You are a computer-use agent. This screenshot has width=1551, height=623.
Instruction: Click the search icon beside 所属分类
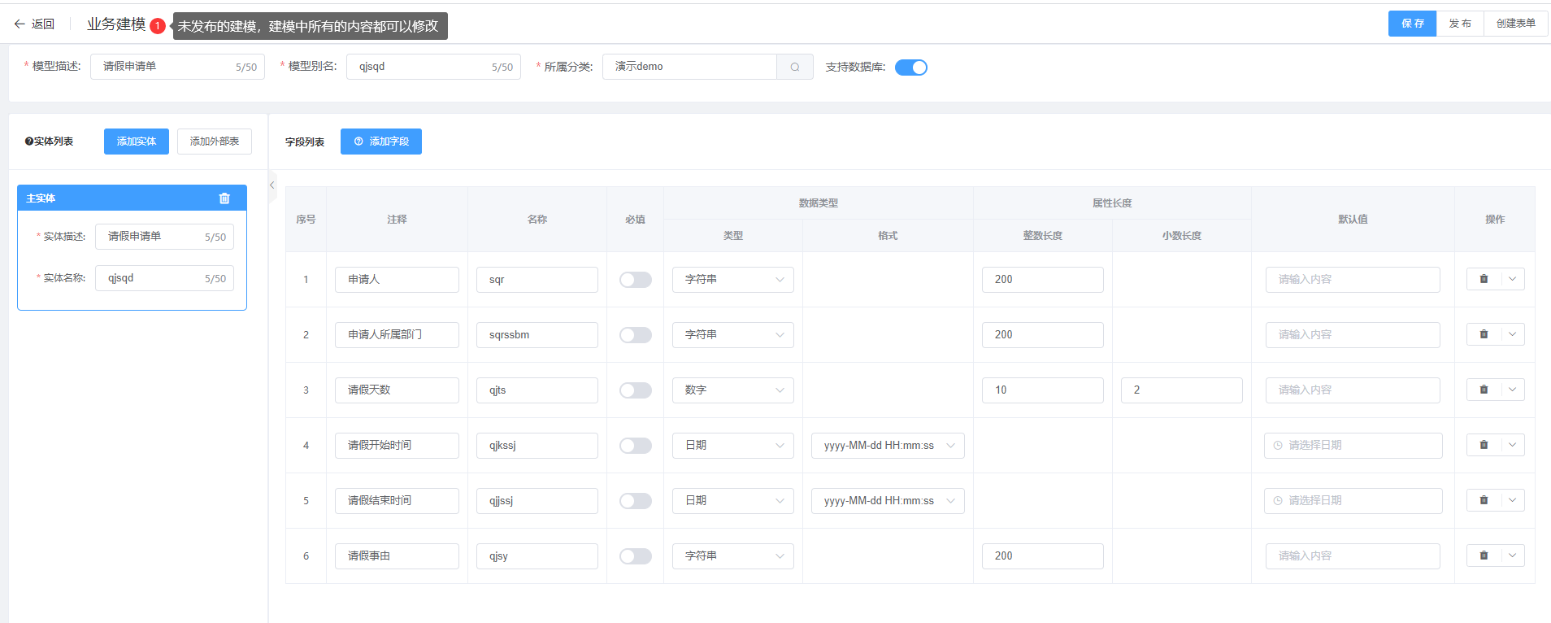coord(795,67)
